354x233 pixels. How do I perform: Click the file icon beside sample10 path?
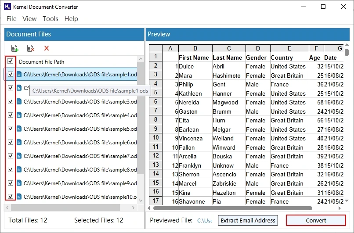click(x=19, y=197)
